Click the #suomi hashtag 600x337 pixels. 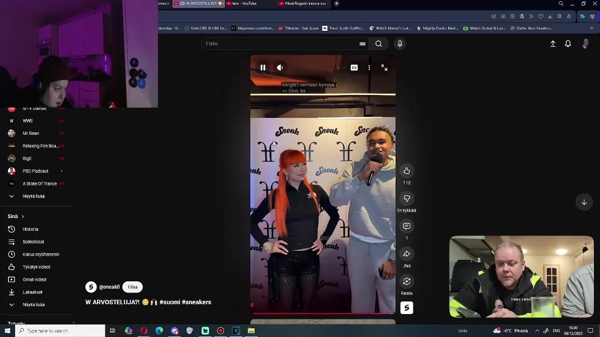click(170, 302)
